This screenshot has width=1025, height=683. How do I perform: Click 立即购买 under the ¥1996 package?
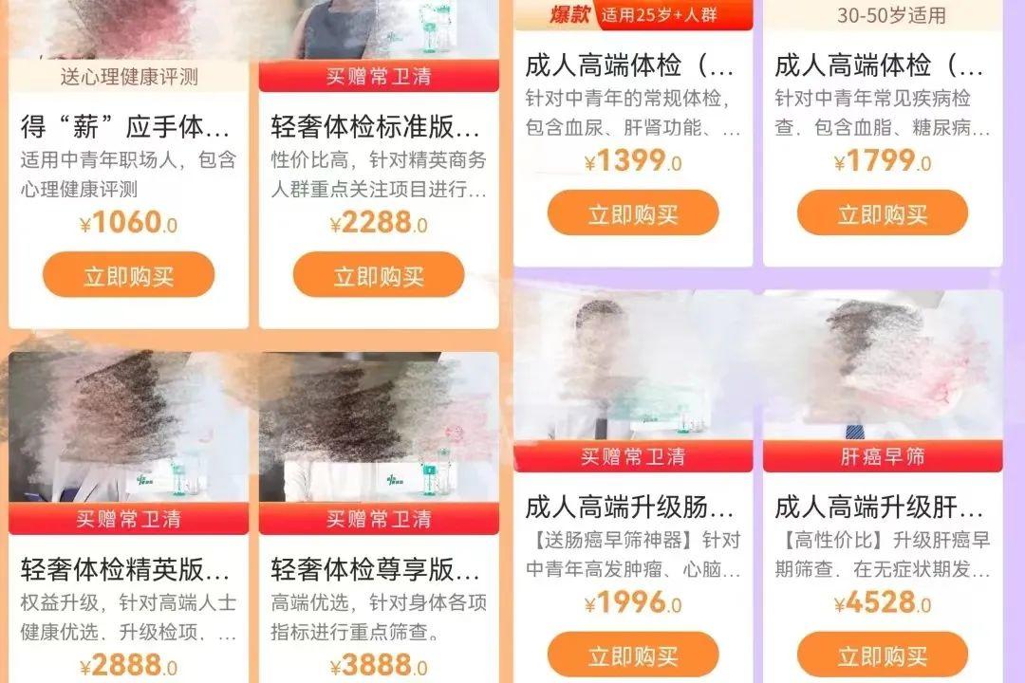click(633, 655)
